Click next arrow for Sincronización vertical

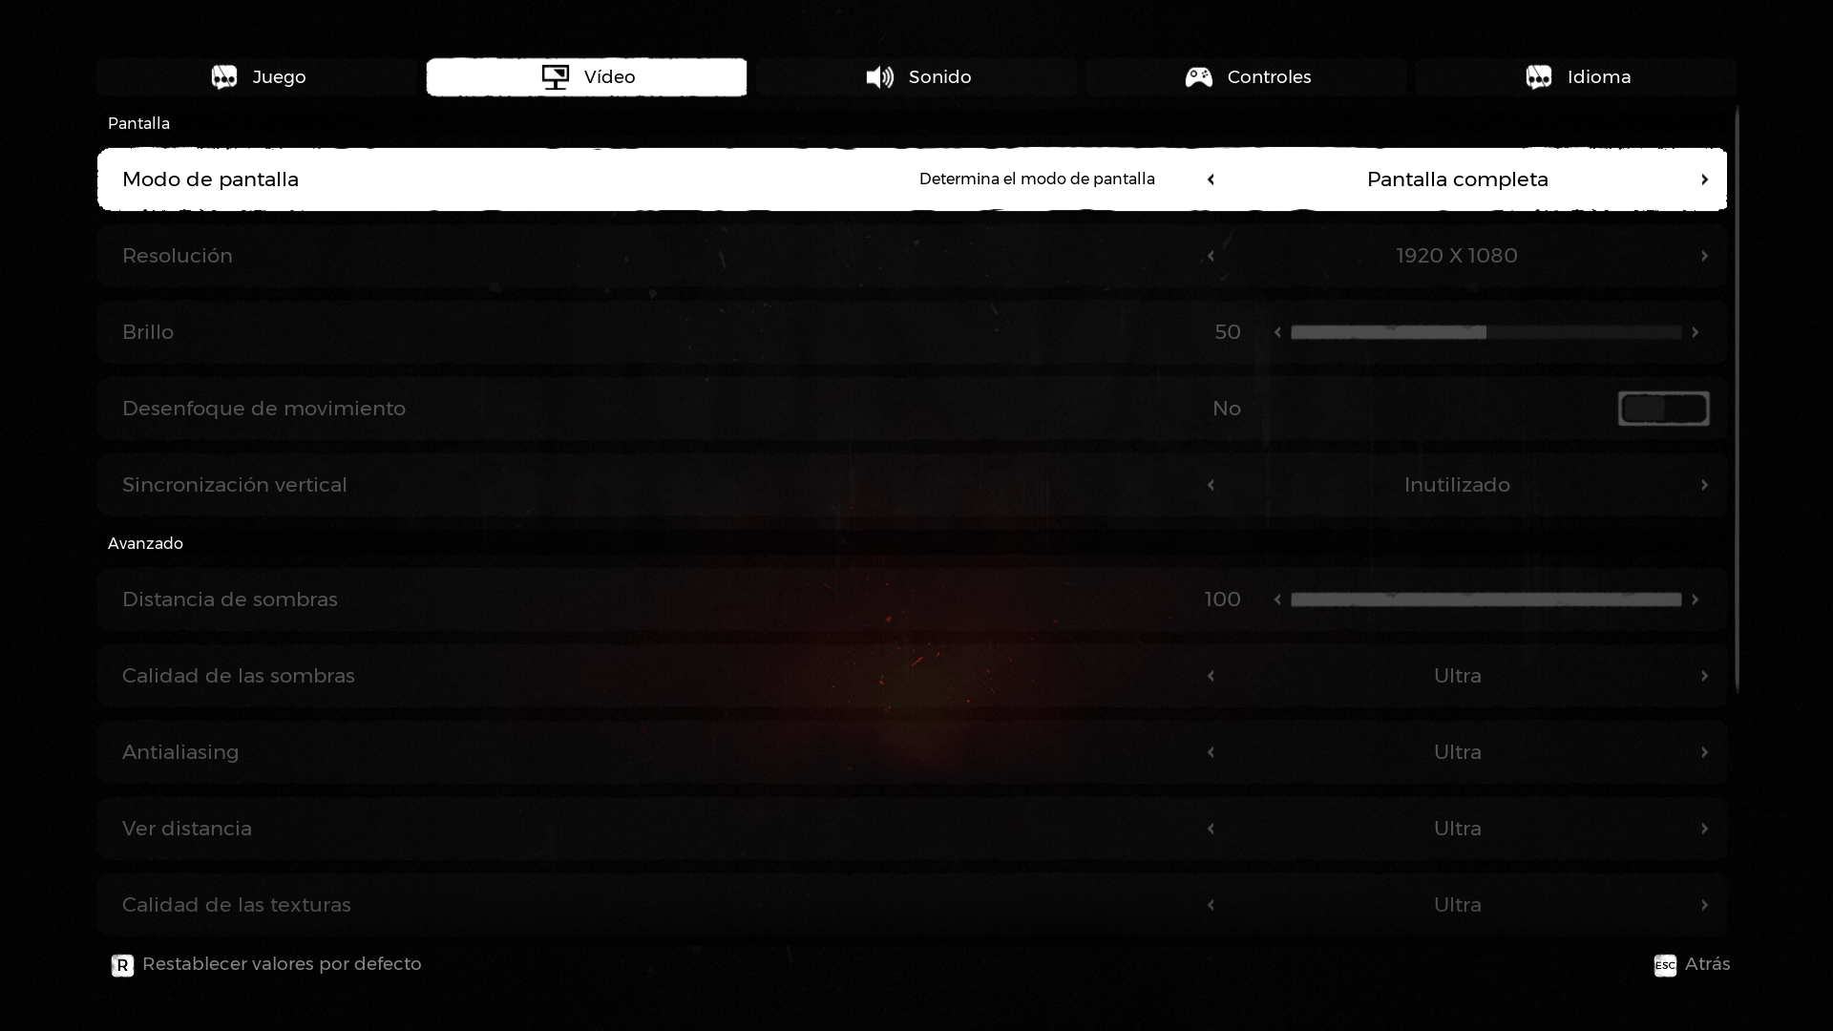1704,485
